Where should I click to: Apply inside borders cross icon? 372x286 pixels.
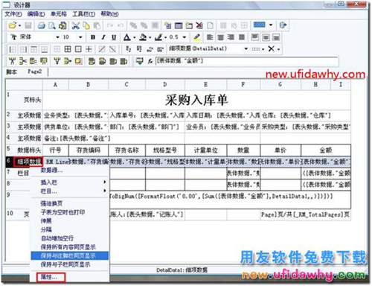tap(89, 49)
